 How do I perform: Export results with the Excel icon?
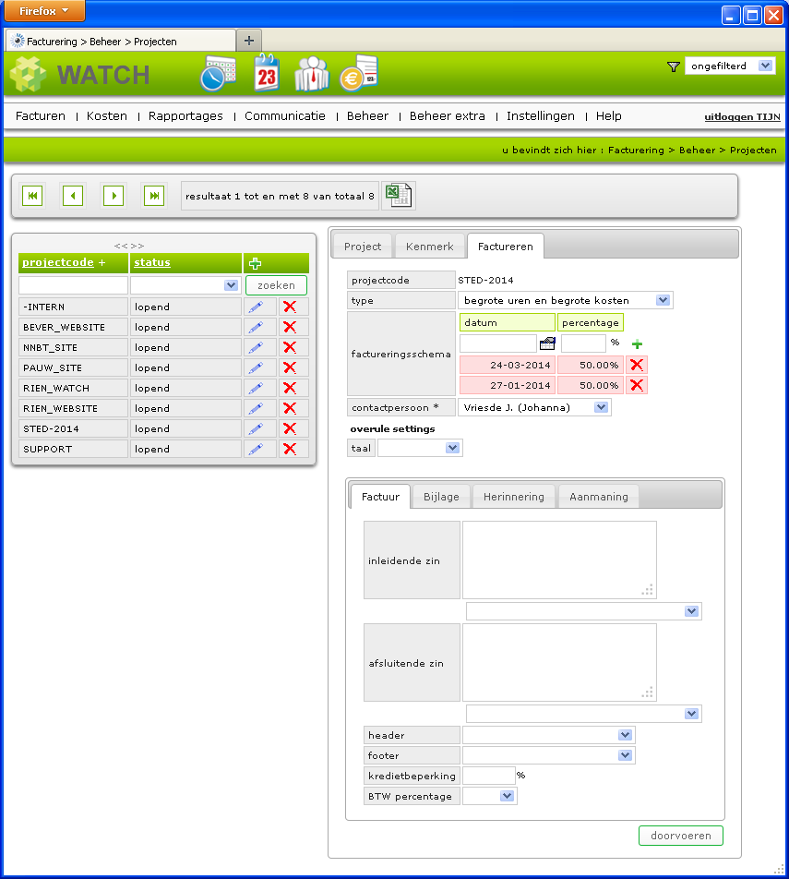point(398,195)
